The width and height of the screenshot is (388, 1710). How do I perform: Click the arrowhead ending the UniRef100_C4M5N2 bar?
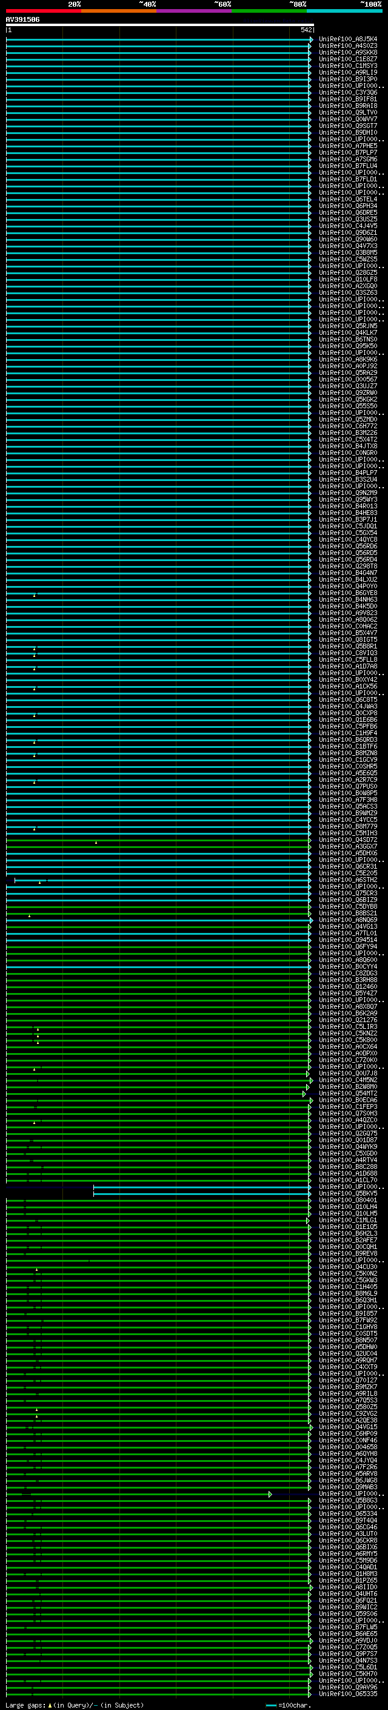311,1080
